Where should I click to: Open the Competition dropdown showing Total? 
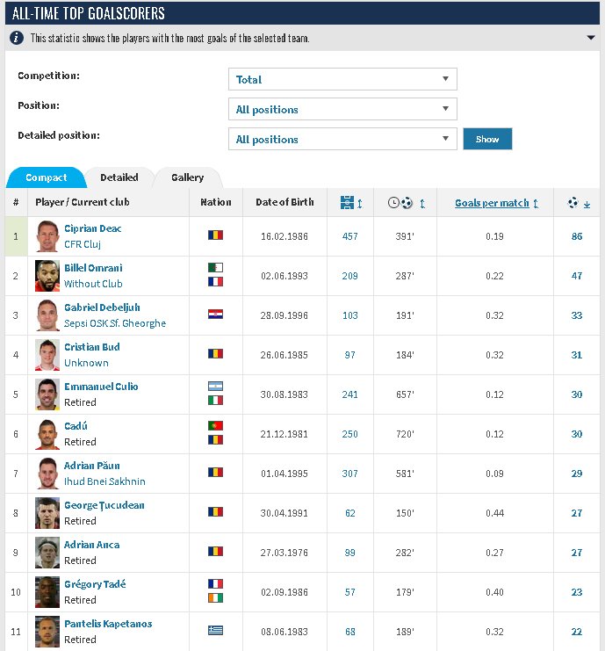click(342, 79)
